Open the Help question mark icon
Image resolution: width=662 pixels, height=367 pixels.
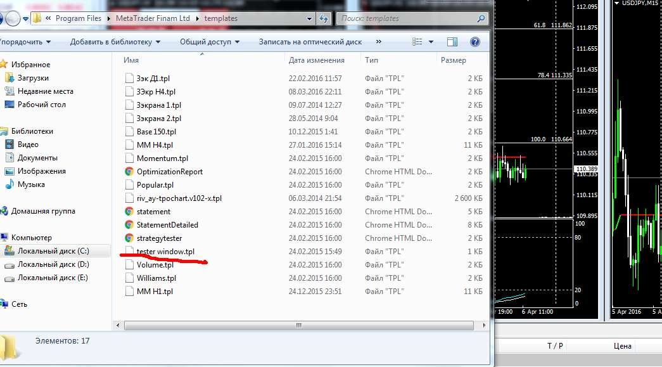point(475,41)
